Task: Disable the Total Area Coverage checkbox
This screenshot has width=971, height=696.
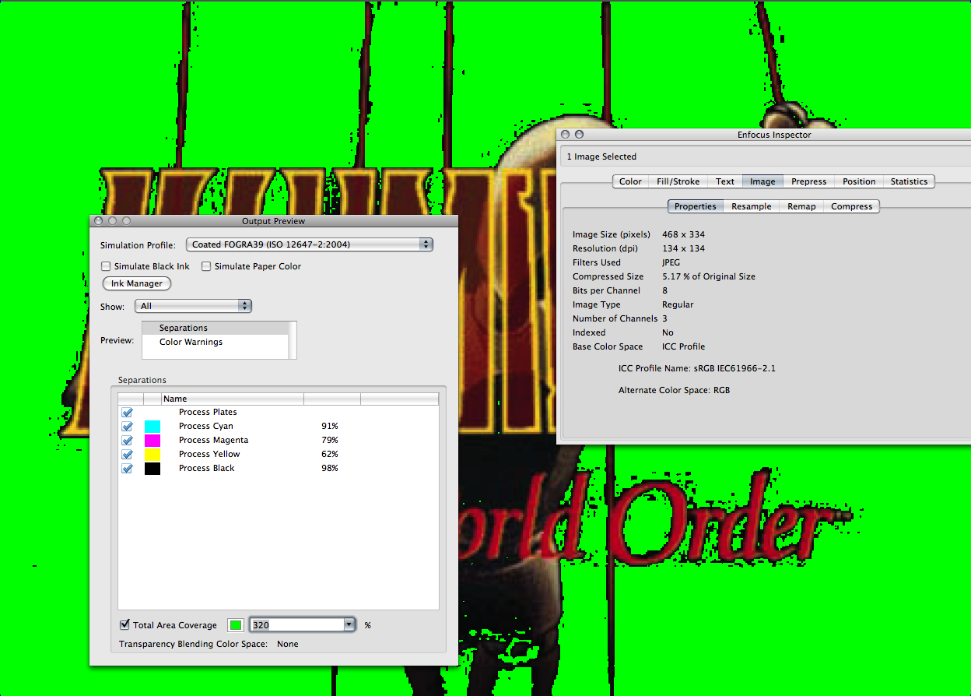Action: click(x=124, y=624)
